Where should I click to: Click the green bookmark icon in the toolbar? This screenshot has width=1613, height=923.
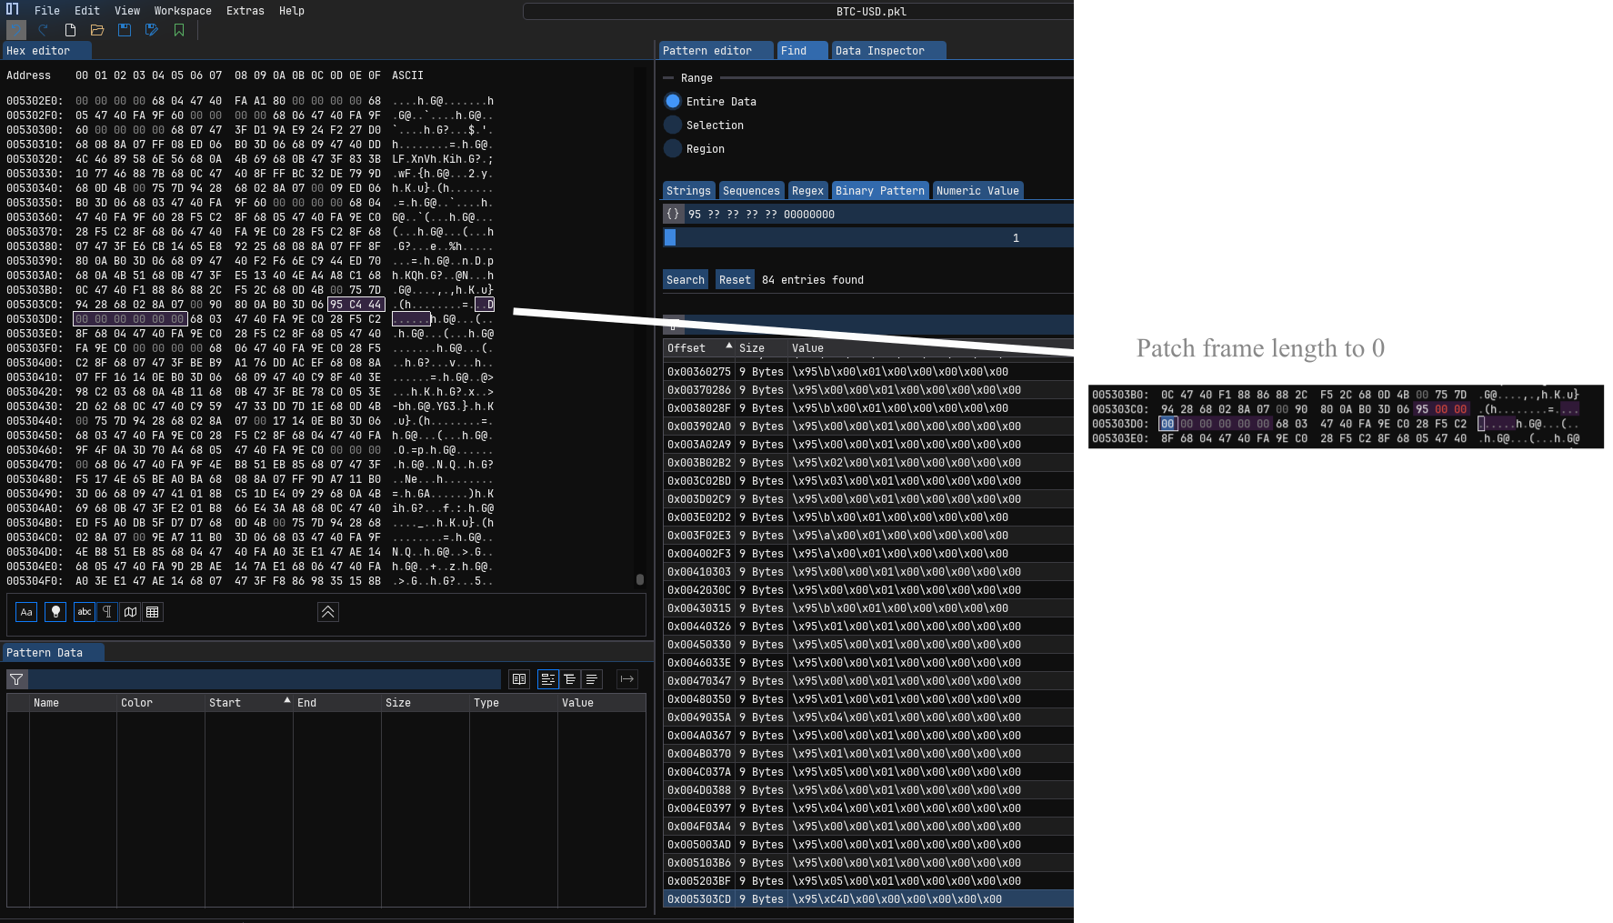179,30
